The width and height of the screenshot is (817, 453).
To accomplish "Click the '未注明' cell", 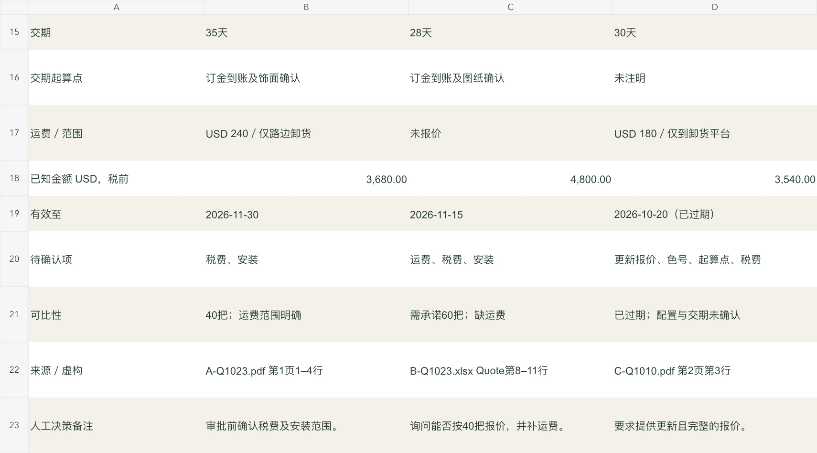I will click(715, 77).
